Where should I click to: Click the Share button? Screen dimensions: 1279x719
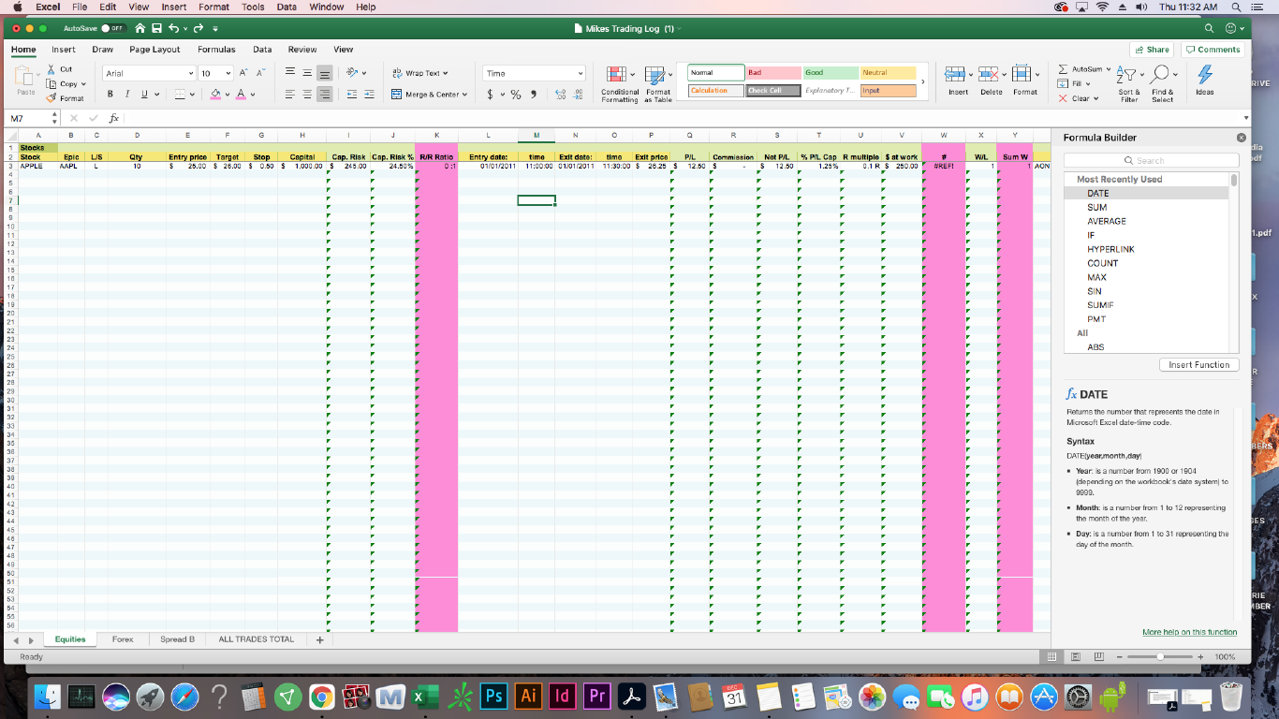click(1152, 50)
